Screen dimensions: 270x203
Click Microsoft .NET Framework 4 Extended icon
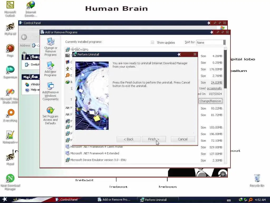pyautogui.click(x=67, y=153)
